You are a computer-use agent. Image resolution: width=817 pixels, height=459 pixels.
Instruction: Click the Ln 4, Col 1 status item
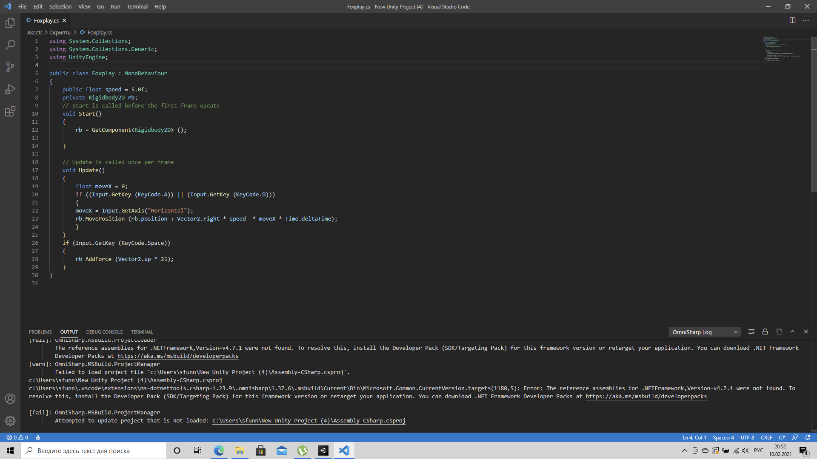694,437
